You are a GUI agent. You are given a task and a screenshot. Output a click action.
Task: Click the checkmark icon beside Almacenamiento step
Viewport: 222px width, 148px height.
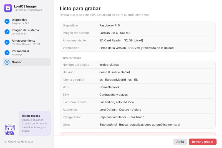tap(7, 42)
